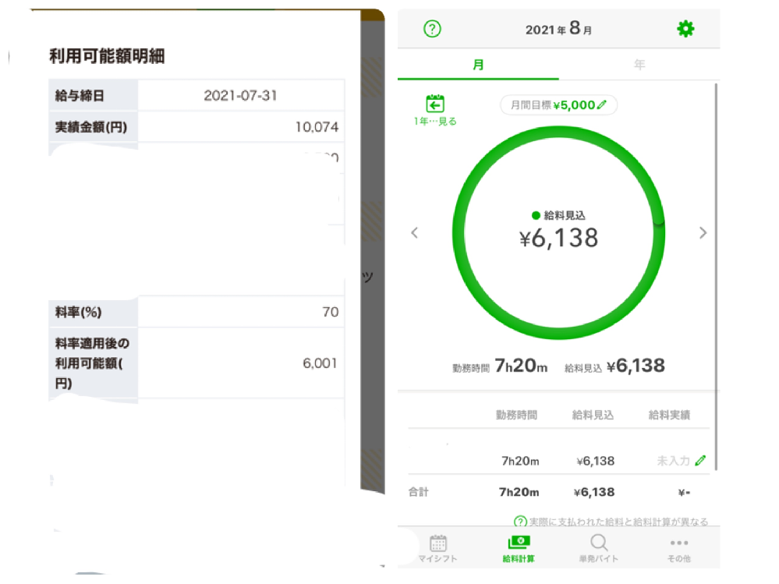Viewport: 779px width, 584px height.
Task: Open the 2021年8月 date header
Action: [558, 28]
